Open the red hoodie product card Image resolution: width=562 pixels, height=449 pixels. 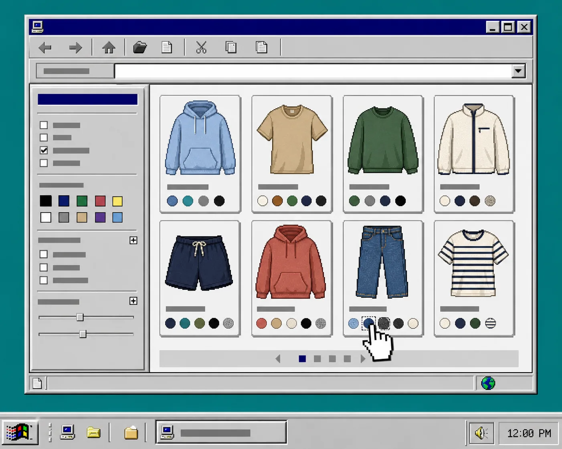[x=292, y=279]
